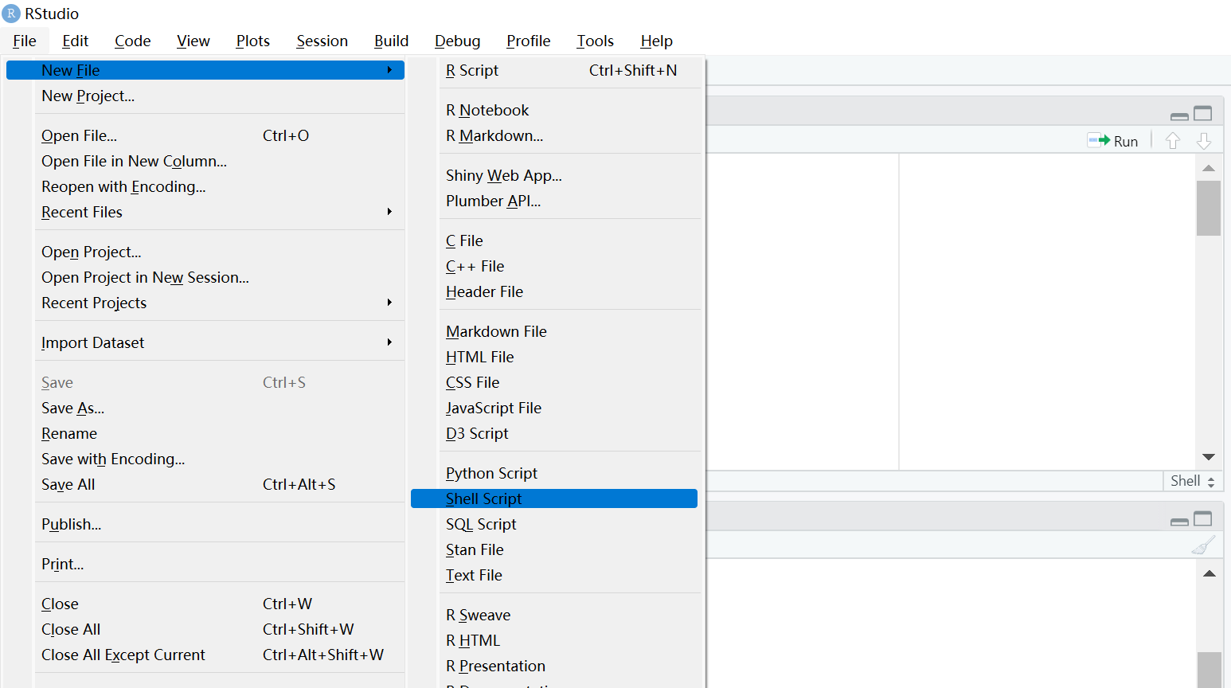Viewport: 1231px width, 688px height.
Task: Go to previous section using the up arrow icon
Action: tap(1172, 140)
